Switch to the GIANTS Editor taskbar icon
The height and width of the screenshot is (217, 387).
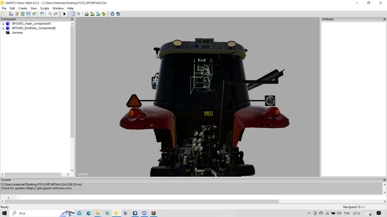[x=116, y=213]
